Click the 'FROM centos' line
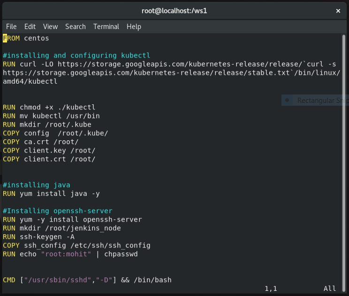This screenshot has width=349, height=296. click(x=26, y=38)
